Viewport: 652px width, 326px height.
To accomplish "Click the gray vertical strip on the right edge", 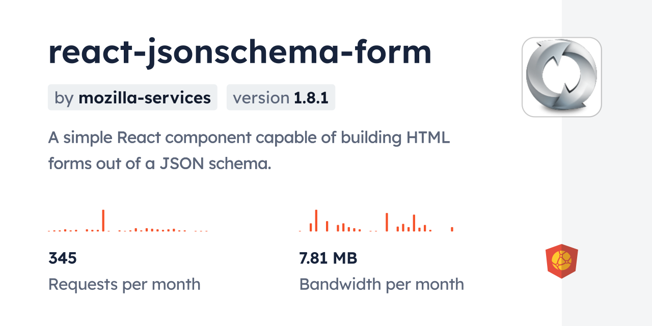I will point(607,163).
